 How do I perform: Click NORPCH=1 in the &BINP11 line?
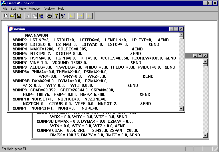[43, 108]
